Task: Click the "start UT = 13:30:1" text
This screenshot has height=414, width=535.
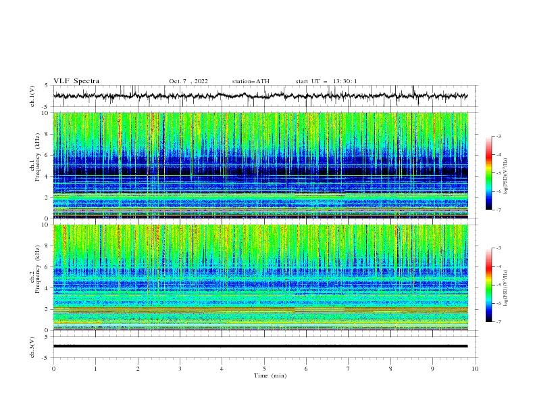Action: click(326, 81)
